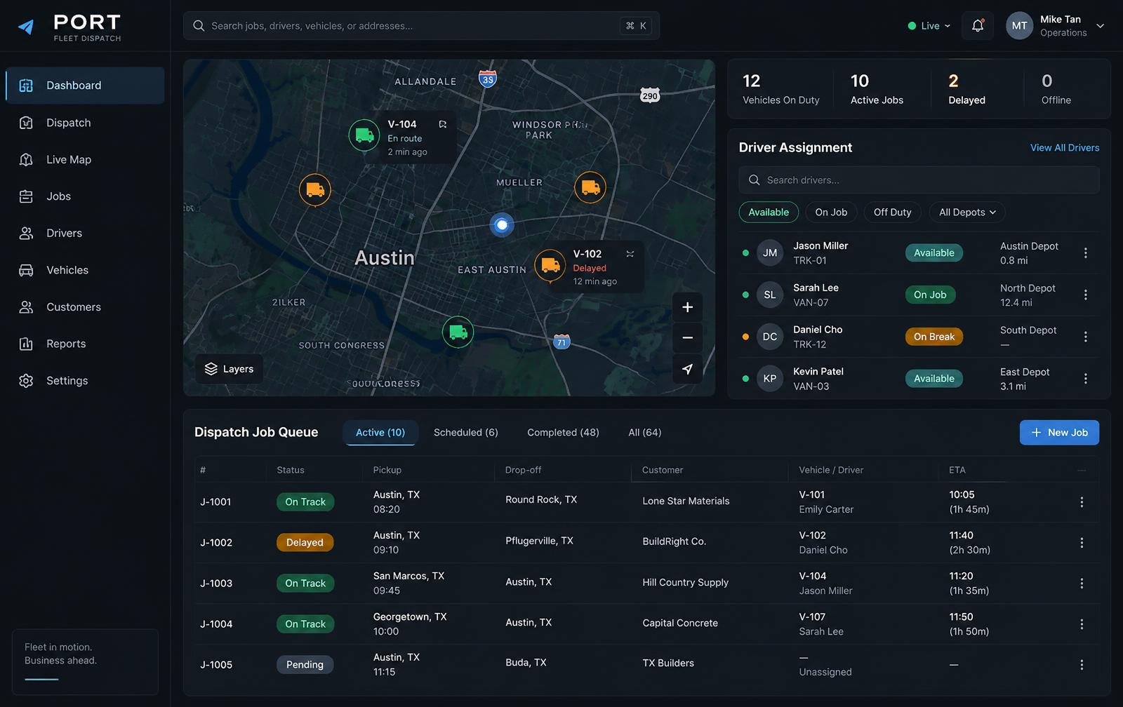Filter drivers by Available
Viewport: 1123px width, 707px height.
click(769, 213)
